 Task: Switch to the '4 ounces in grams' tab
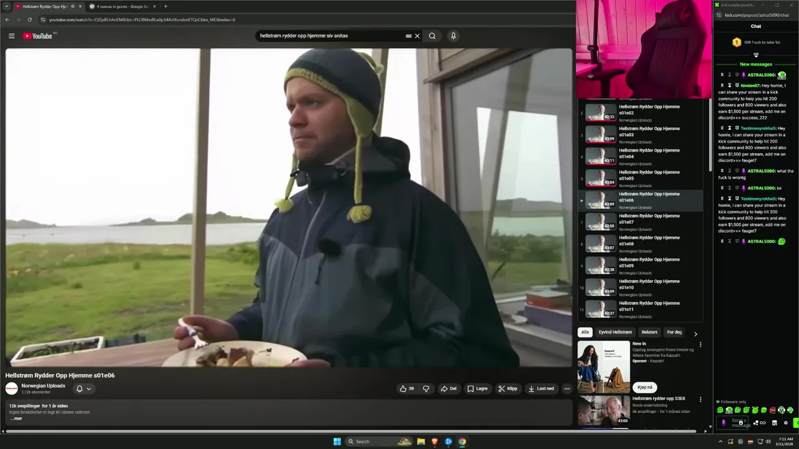coord(122,6)
